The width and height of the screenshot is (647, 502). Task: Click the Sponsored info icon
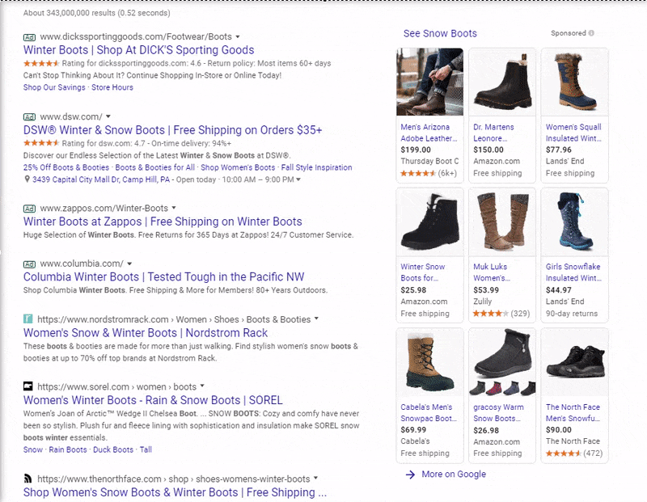[x=591, y=33]
